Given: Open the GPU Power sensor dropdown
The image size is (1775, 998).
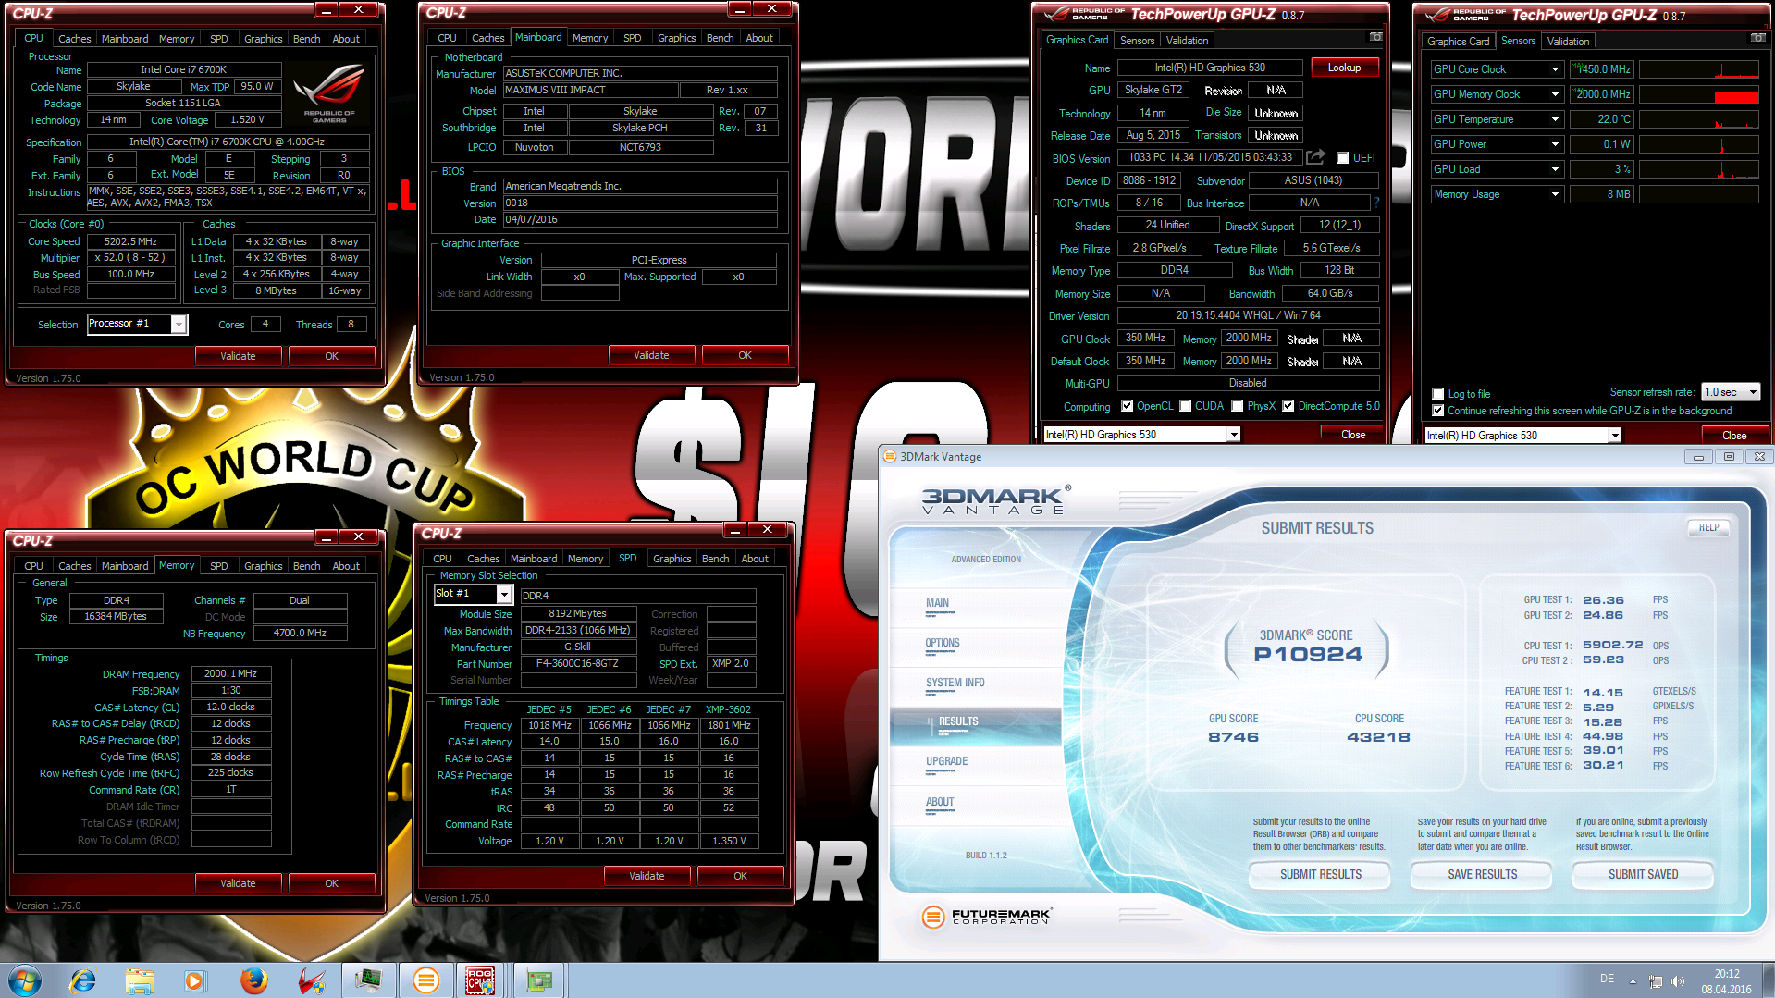Looking at the screenshot, I should pyautogui.click(x=1555, y=144).
